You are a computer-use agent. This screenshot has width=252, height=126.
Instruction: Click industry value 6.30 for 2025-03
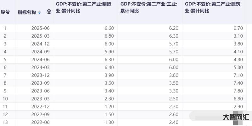(173, 36)
